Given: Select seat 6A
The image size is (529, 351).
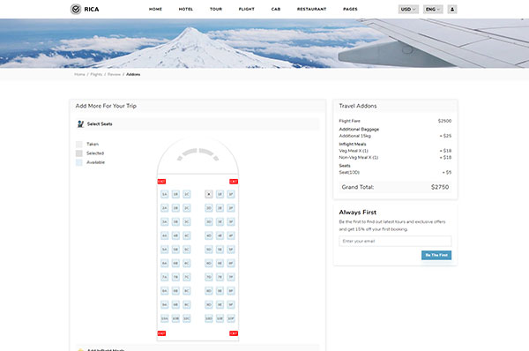Looking at the screenshot, I should 164,263.
